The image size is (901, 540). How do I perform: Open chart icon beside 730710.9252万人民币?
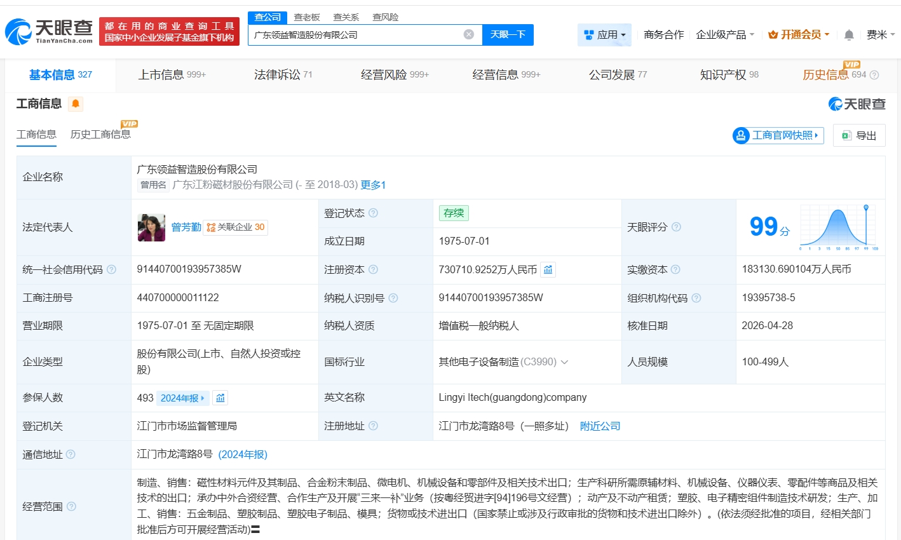point(548,269)
